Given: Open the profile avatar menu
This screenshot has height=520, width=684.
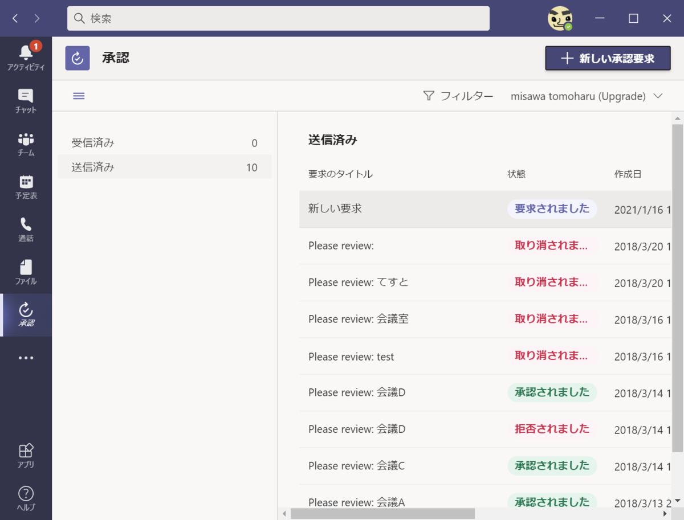Looking at the screenshot, I should pos(560,18).
